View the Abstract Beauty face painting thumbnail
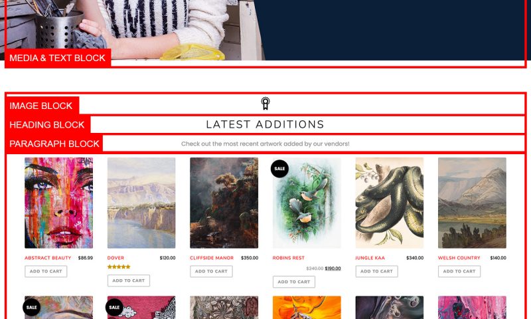 point(58,203)
